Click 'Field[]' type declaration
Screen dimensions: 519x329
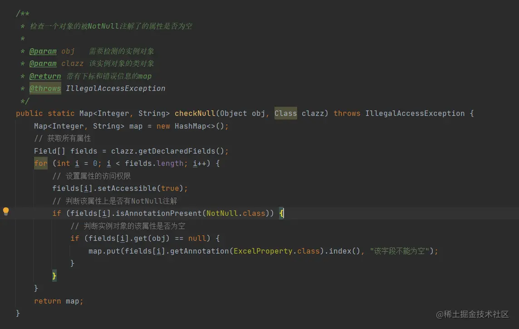[x=49, y=151]
